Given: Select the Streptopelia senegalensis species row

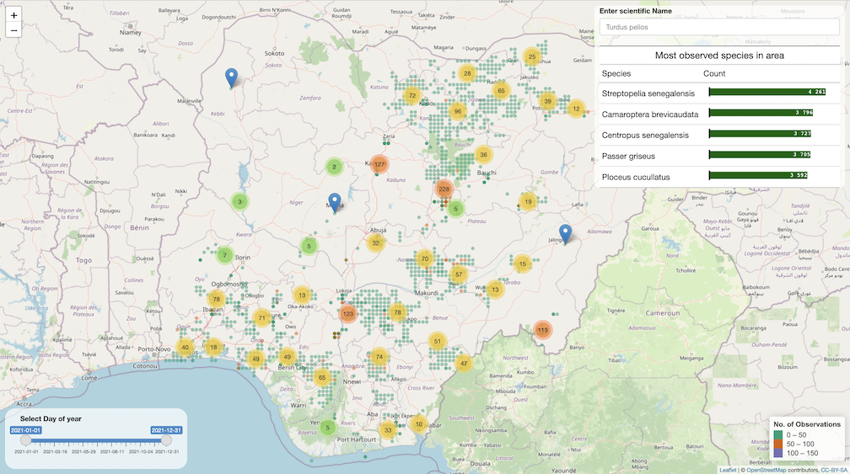Looking at the screenshot, I should pyautogui.click(x=648, y=92).
